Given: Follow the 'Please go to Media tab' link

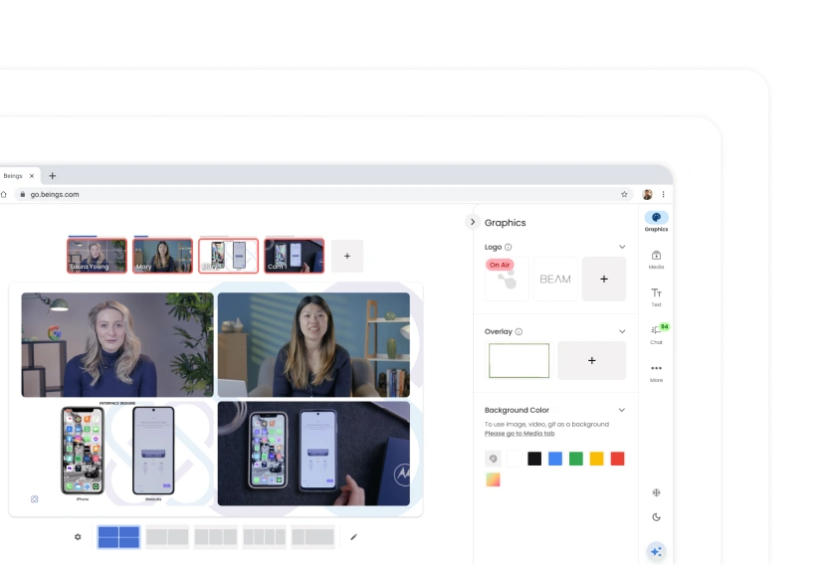Looking at the screenshot, I should (x=519, y=434).
